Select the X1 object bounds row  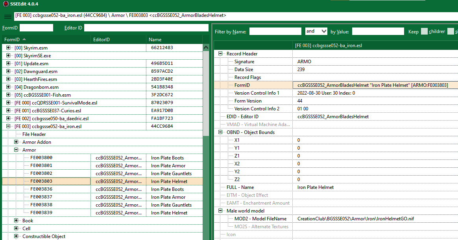pyautogui.click(x=336, y=140)
